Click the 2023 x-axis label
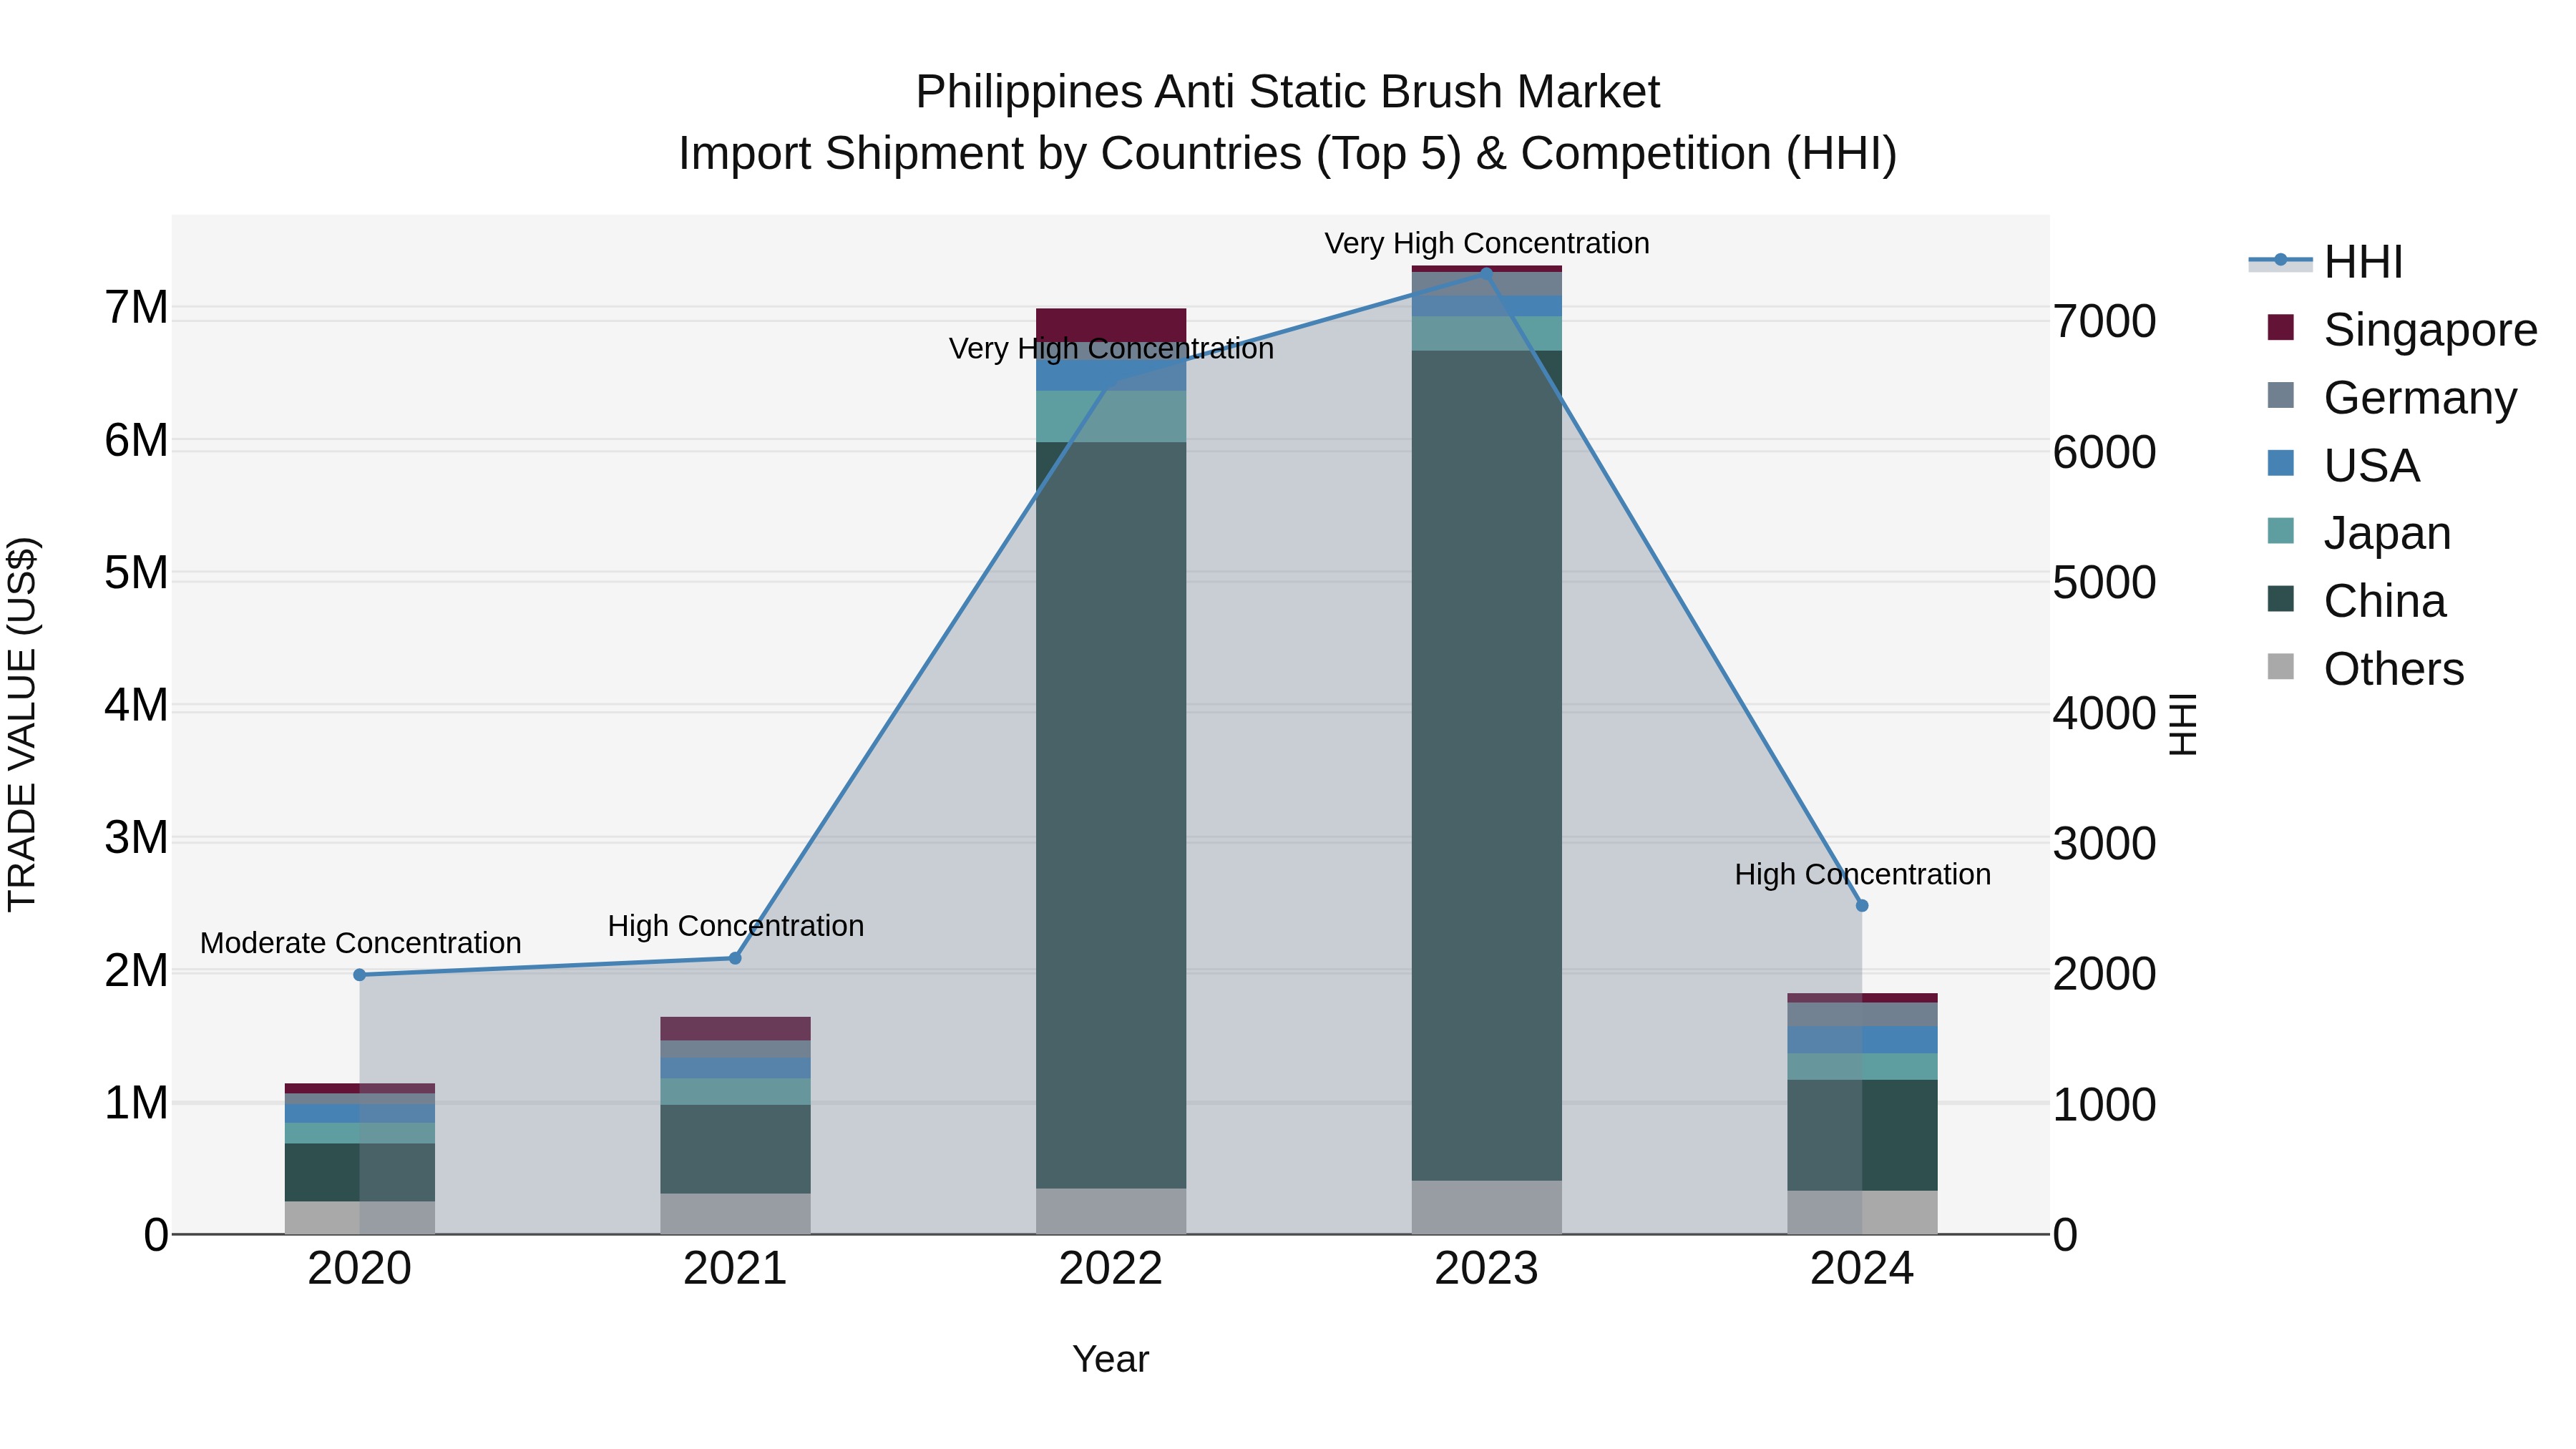This screenshot has height=1449, width=2576. click(1486, 1269)
